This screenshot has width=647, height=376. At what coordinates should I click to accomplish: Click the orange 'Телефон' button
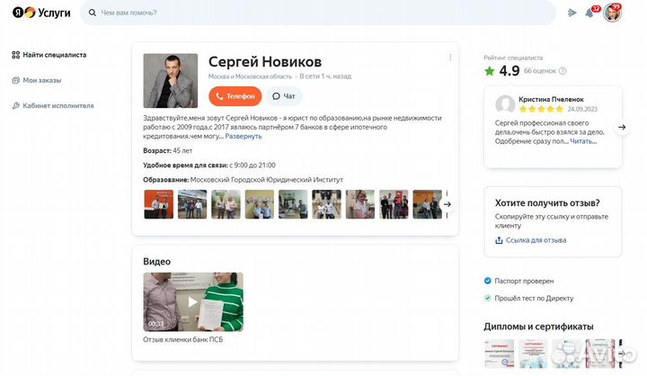tap(235, 96)
